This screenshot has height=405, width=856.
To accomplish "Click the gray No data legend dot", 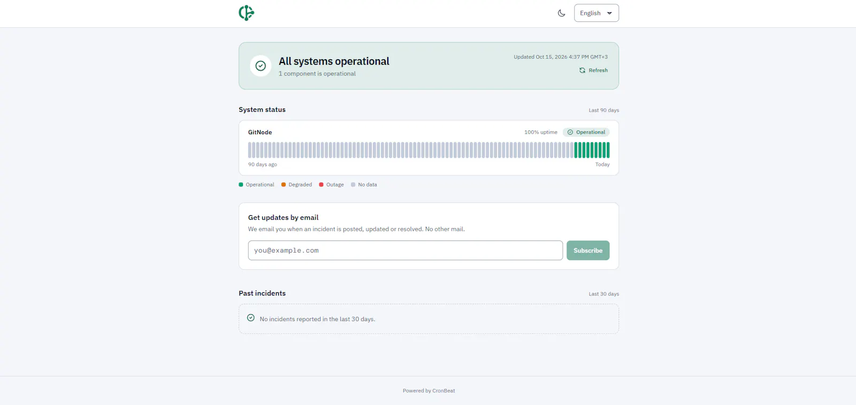I will pyautogui.click(x=353, y=185).
